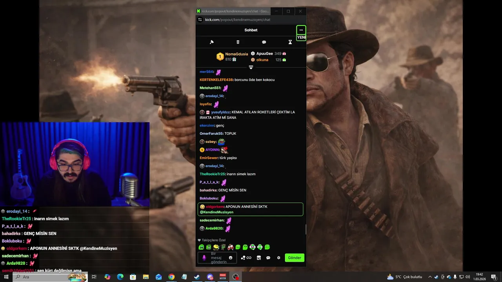Open Steam from the taskbar

[197, 277]
